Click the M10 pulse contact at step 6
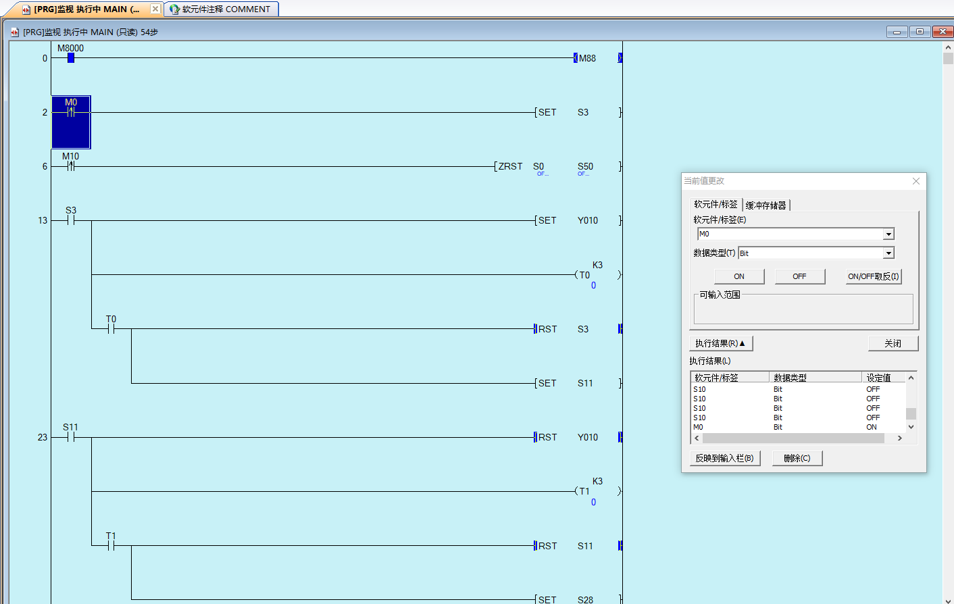The width and height of the screenshot is (954, 604). click(71, 166)
